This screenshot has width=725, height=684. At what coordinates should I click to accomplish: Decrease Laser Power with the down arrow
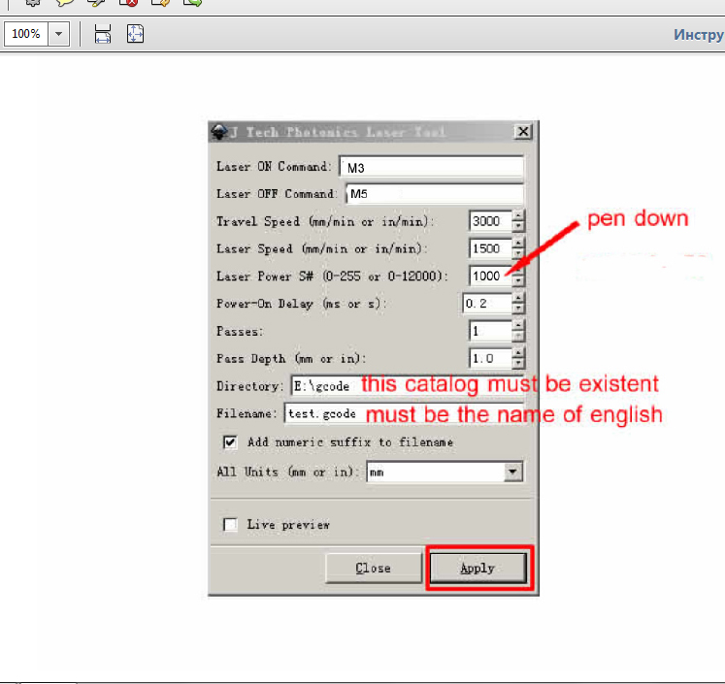click(x=518, y=281)
